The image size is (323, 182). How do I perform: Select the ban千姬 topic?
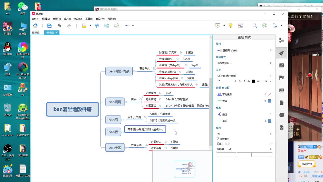point(115,147)
